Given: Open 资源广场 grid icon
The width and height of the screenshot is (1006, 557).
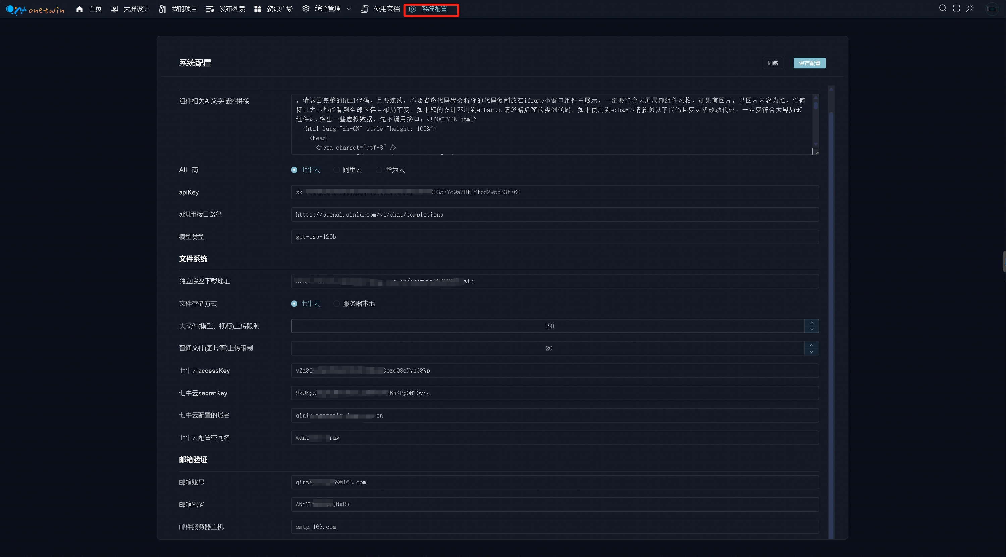Looking at the screenshot, I should (258, 9).
